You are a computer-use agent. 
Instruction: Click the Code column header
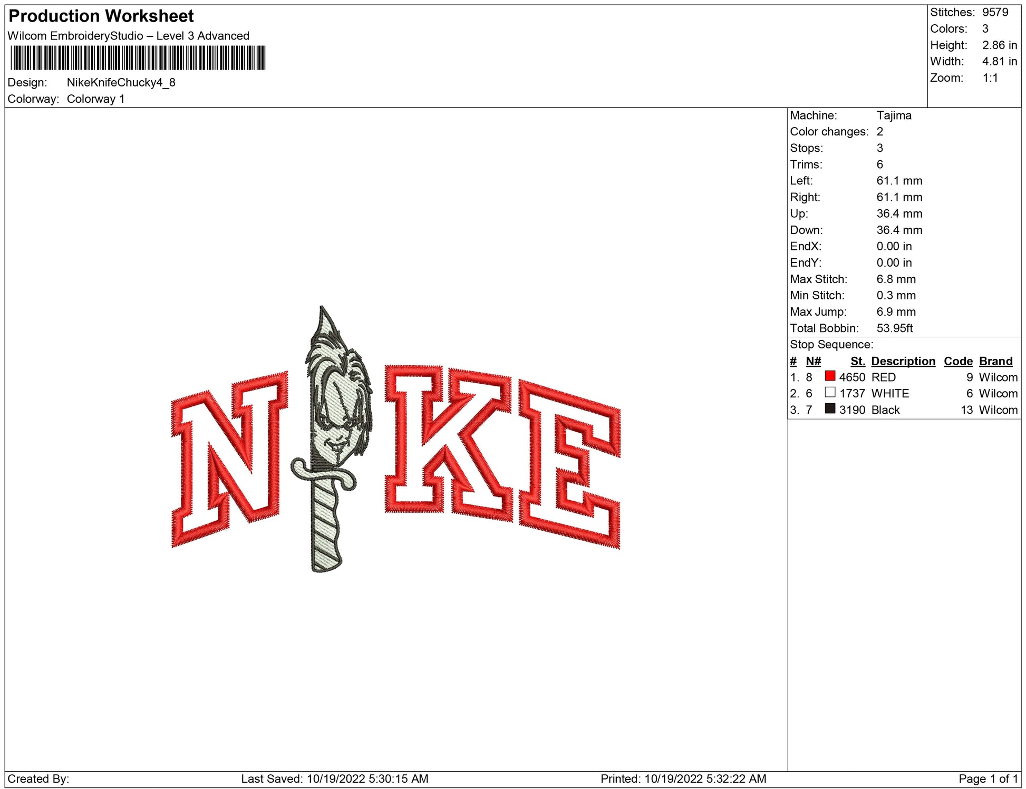(957, 361)
